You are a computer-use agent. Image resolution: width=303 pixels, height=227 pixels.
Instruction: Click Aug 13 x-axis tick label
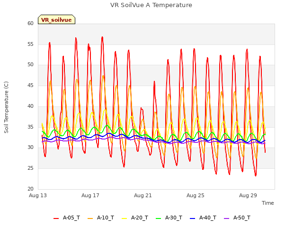pyautogui.click(x=38, y=195)
